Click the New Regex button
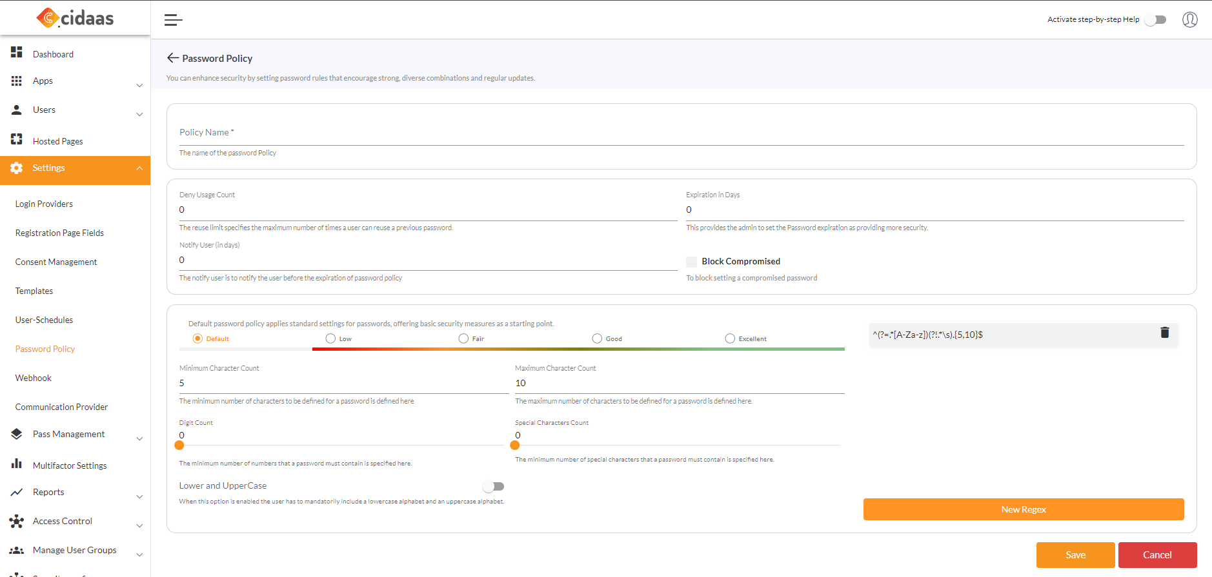The height and width of the screenshot is (577, 1212). (x=1023, y=509)
